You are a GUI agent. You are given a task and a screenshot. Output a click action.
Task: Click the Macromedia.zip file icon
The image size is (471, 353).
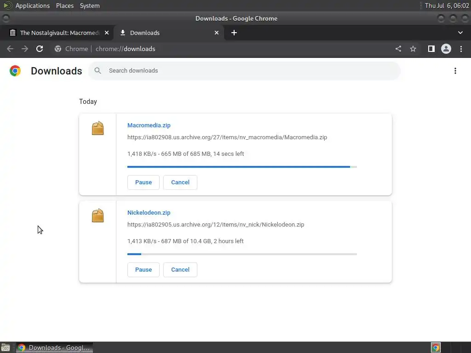(x=98, y=128)
